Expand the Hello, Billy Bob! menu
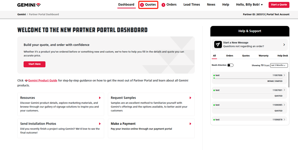 pos(249,5)
